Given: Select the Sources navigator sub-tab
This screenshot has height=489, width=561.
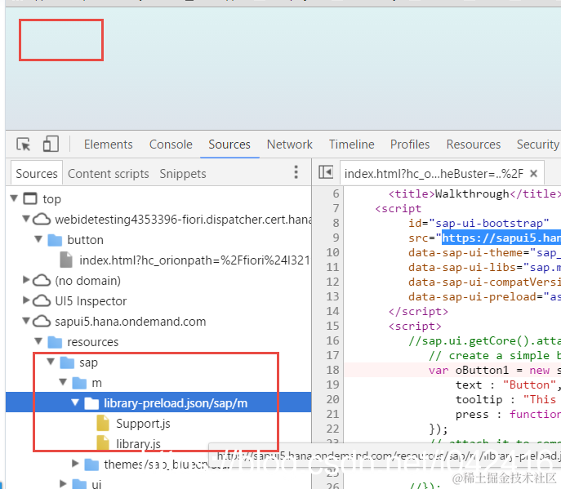Looking at the screenshot, I should (x=37, y=174).
